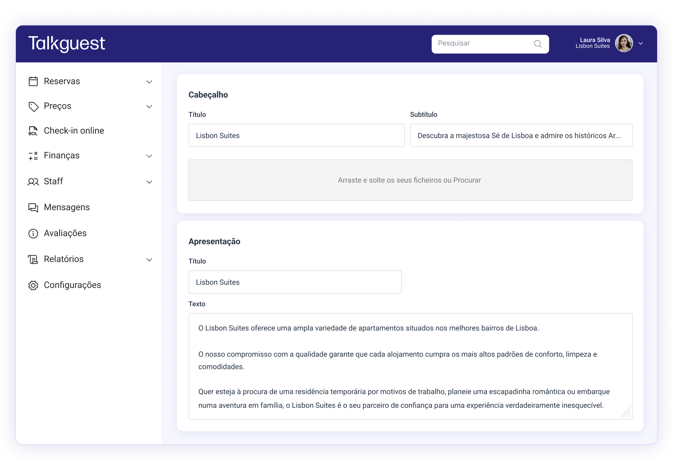This screenshot has height=470, width=673.
Task: Click the Relatórios scroll icon
Action: pos(33,259)
